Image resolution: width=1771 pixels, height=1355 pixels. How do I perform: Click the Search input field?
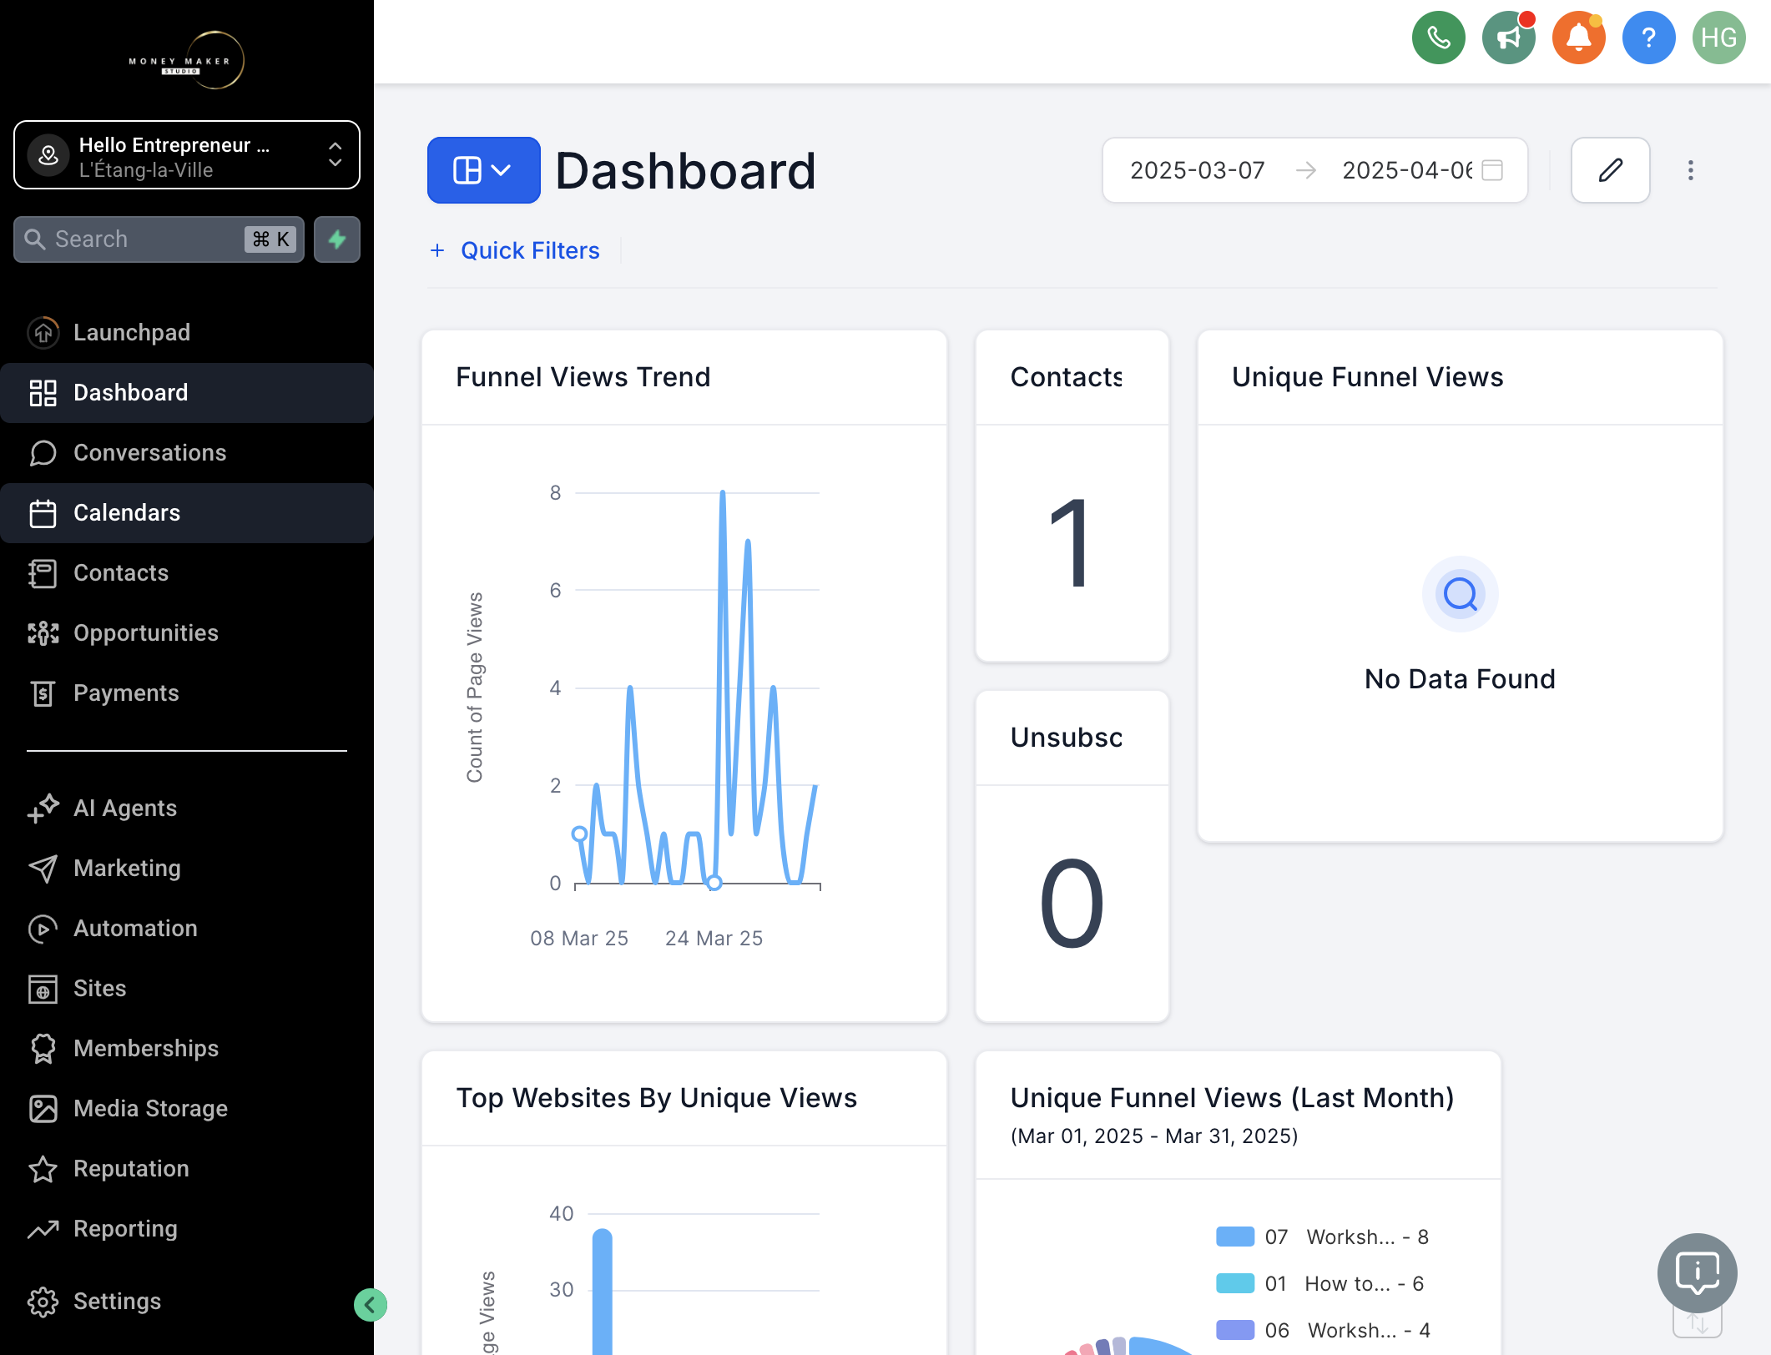[x=159, y=239]
